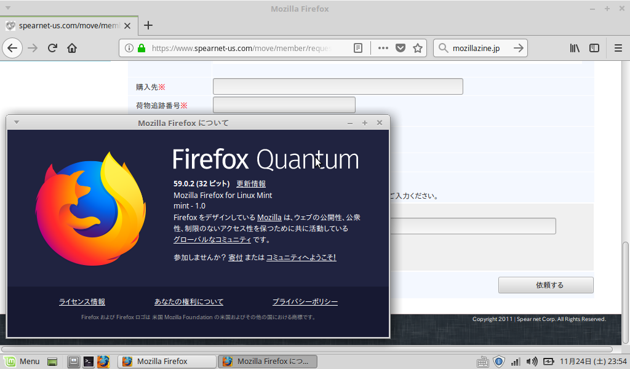630x369 pixels.
Task: Close the spearnet-us.com tab
Action: point(127,26)
